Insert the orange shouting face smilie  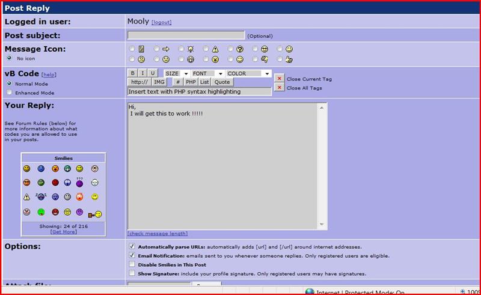click(55, 168)
